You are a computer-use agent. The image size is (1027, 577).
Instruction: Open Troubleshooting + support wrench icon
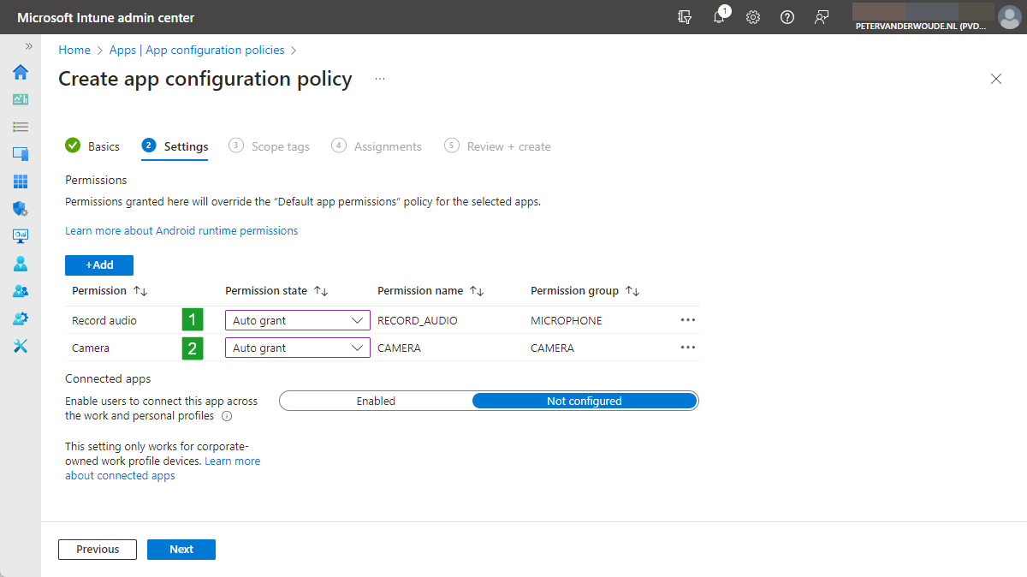20,346
